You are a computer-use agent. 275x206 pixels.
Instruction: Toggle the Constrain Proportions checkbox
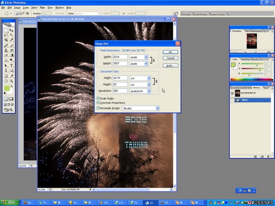98,103
